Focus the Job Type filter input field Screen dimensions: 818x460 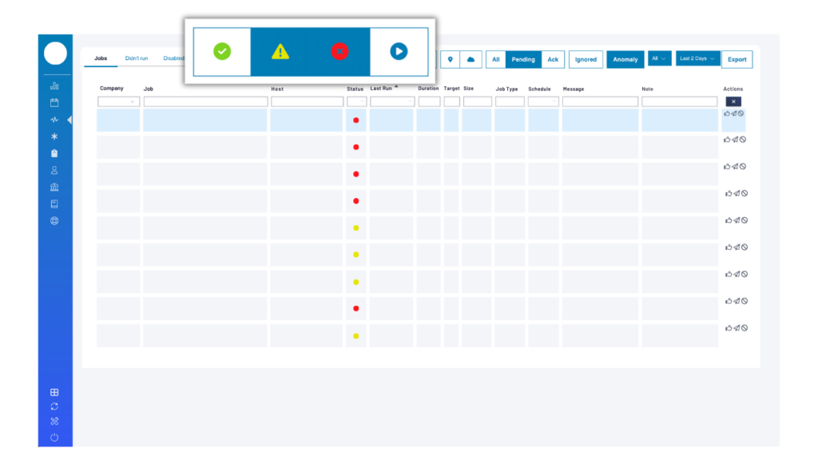click(x=510, y=101)
